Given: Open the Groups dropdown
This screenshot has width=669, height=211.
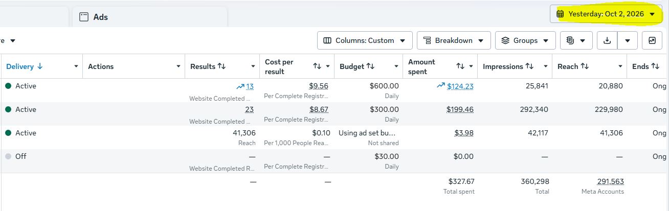Looking at the screenshot, I should click(x=525, y=40).
